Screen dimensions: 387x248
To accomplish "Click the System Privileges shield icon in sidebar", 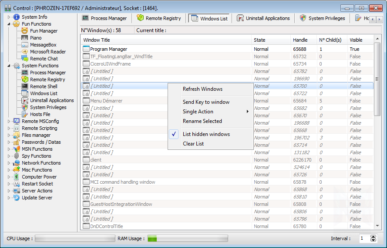I will 25,107.
